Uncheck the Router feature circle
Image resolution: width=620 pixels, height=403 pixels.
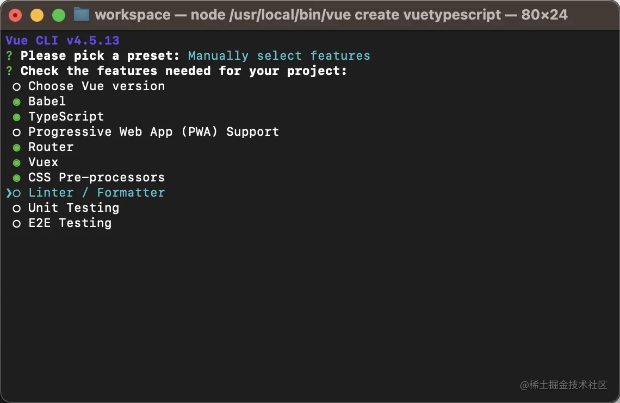point(17,147)
